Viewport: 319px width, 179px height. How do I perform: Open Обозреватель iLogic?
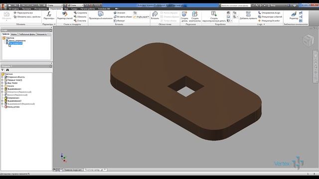[x=269, y=13]
